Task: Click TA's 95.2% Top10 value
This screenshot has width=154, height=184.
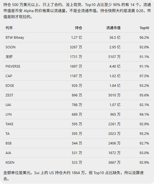Action: (x=144, y=134)
